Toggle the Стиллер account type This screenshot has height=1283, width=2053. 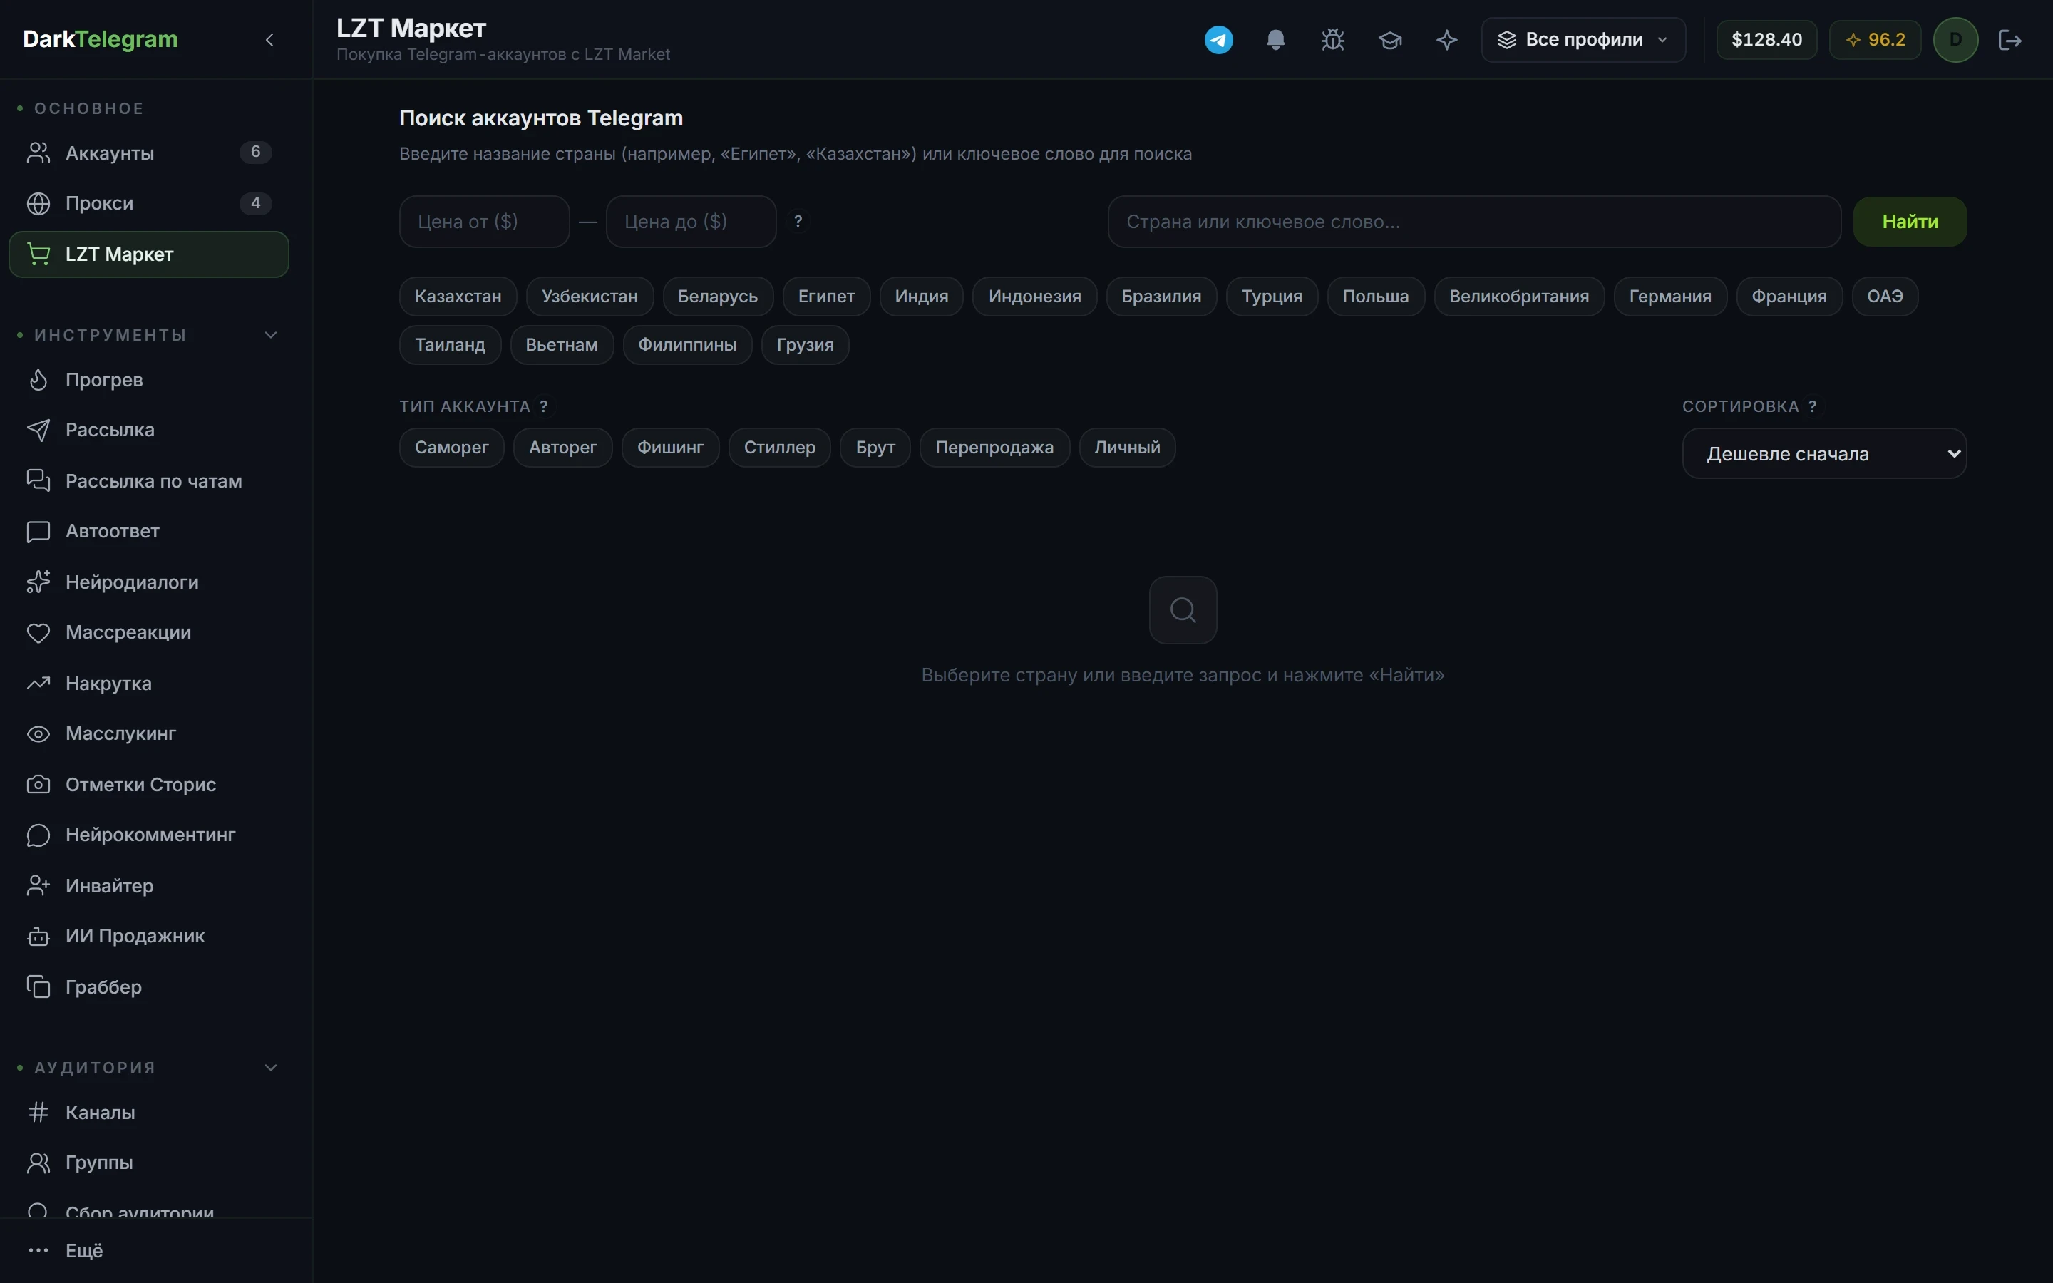click(780, 447)
